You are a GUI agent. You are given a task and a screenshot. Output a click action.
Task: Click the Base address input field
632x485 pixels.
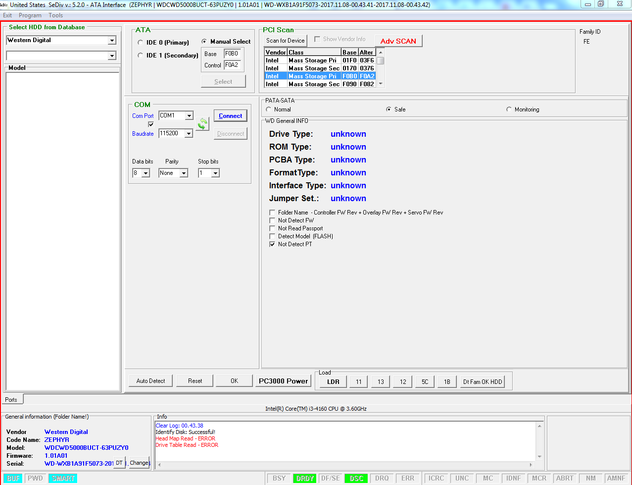pos(232,54)
